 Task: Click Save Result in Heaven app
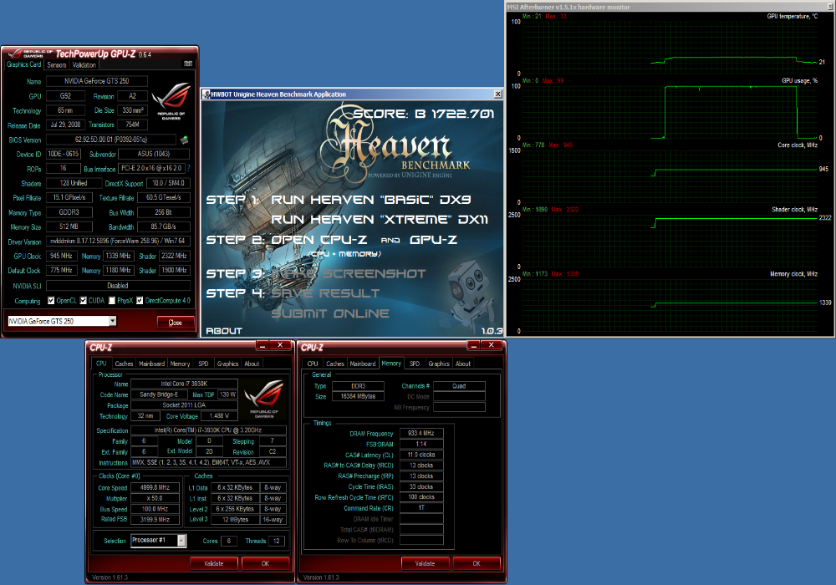[x=325, y=293]
